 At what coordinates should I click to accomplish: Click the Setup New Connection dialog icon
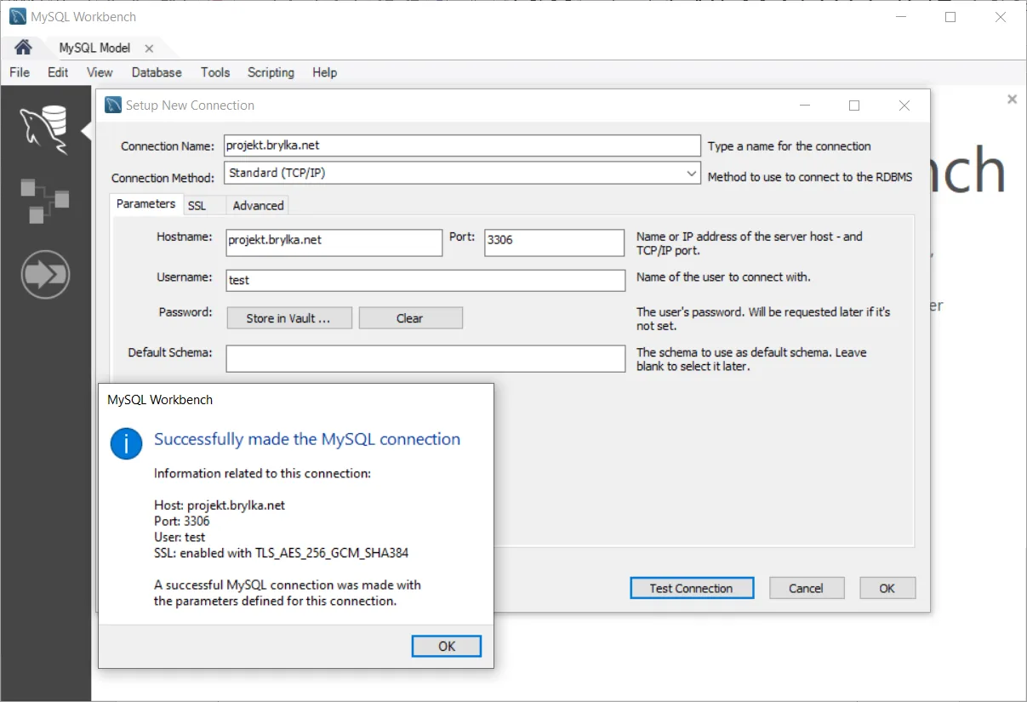coord(113,105)
